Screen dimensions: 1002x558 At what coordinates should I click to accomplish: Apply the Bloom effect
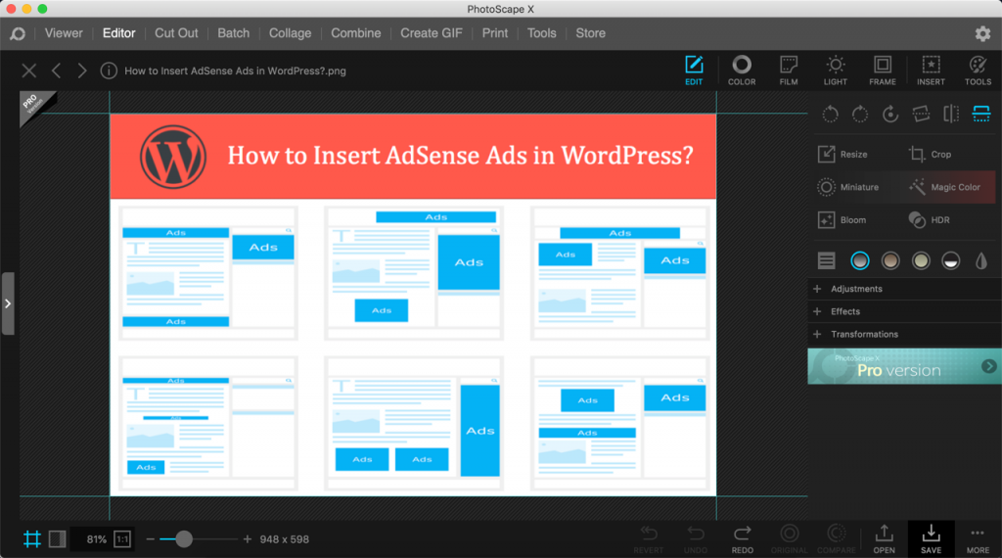pyautogui.click(x=843, y=220)
